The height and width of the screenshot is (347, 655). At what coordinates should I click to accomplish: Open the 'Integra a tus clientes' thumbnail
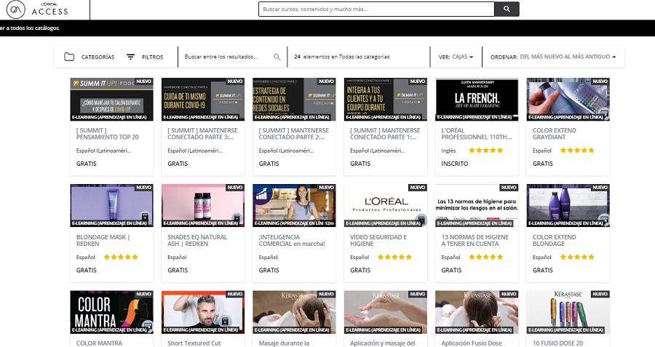pyautogui.click(x=386, y=100)
